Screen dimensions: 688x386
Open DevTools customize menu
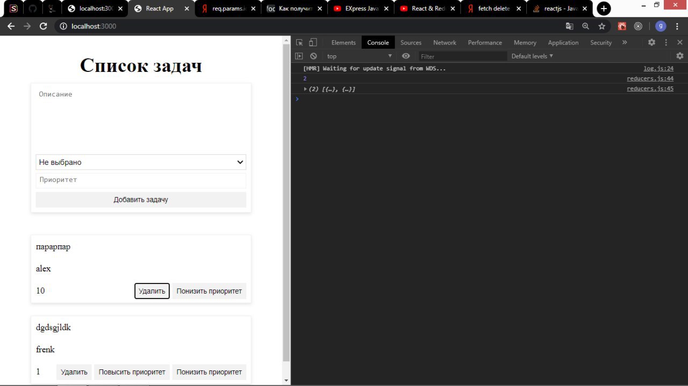point(666,42)
